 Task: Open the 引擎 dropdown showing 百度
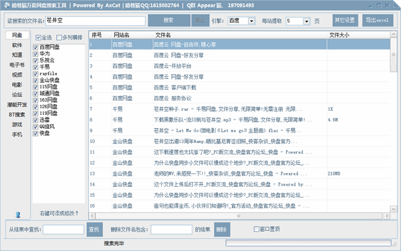point(252,21)
